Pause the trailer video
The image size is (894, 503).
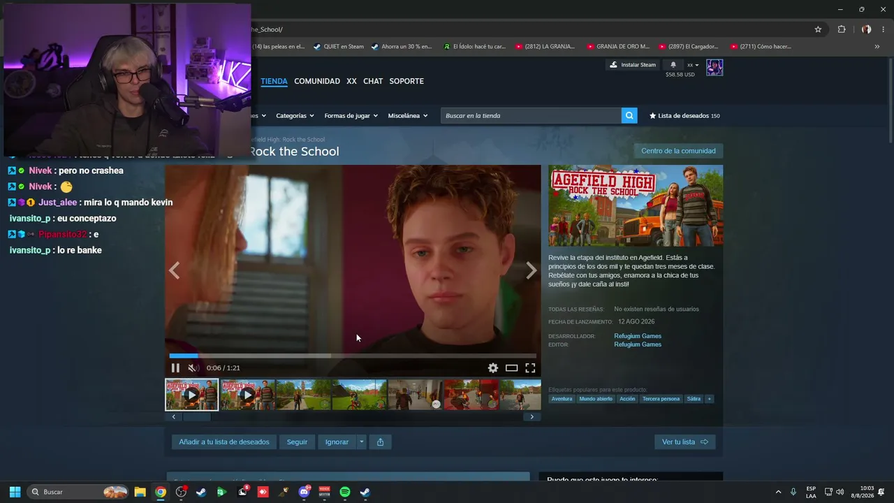coord(175,368)
